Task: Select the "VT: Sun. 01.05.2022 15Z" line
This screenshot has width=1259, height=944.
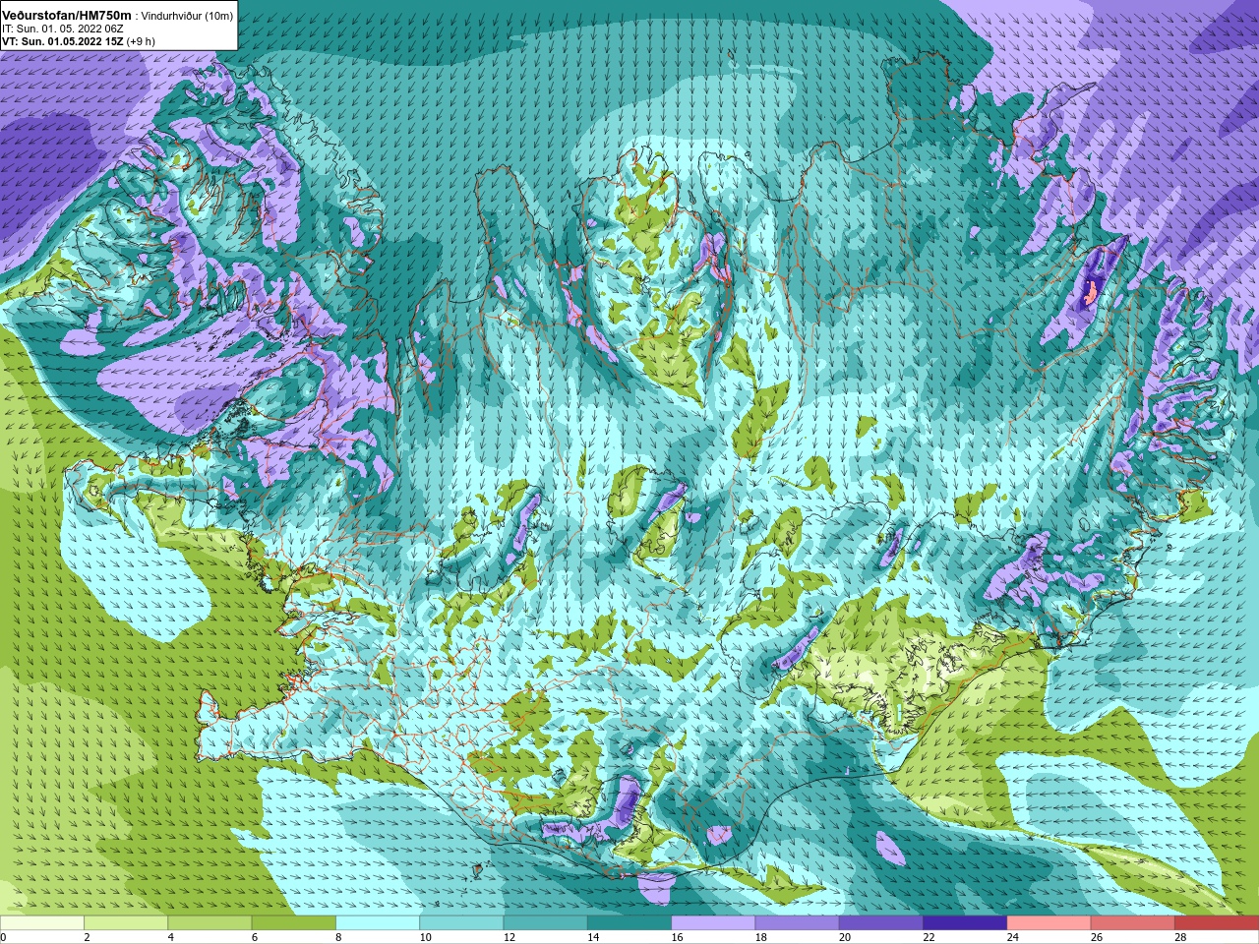Action: (62, 41)
